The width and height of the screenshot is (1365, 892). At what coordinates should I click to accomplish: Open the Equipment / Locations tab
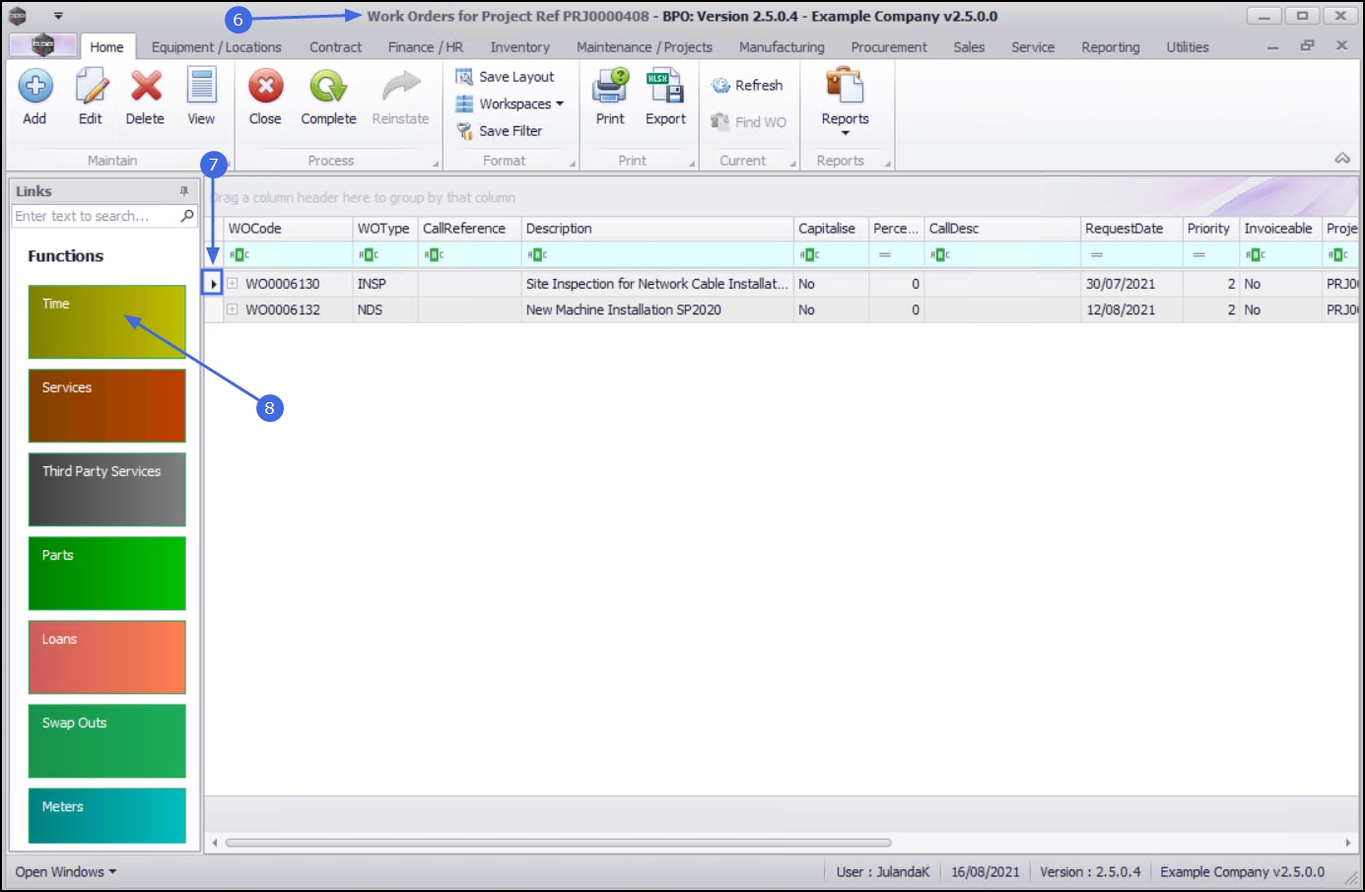(216, 47)
